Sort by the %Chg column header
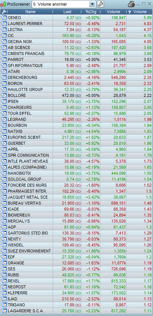Screen dimensions: 153x316 click(91, 12)
